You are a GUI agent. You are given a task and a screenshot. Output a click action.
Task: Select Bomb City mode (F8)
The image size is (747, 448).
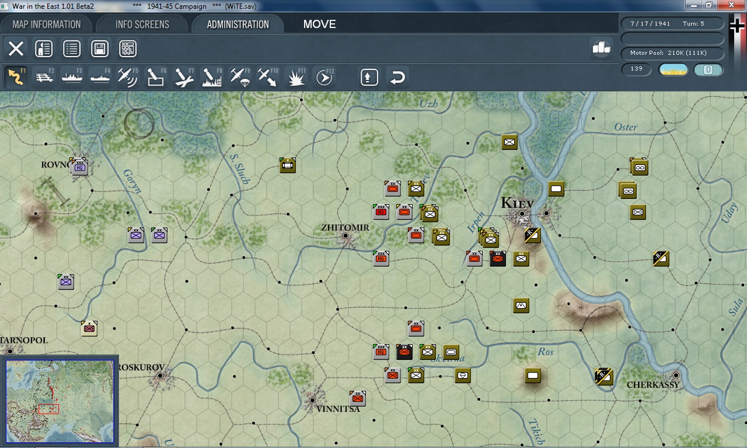(212, 77)
